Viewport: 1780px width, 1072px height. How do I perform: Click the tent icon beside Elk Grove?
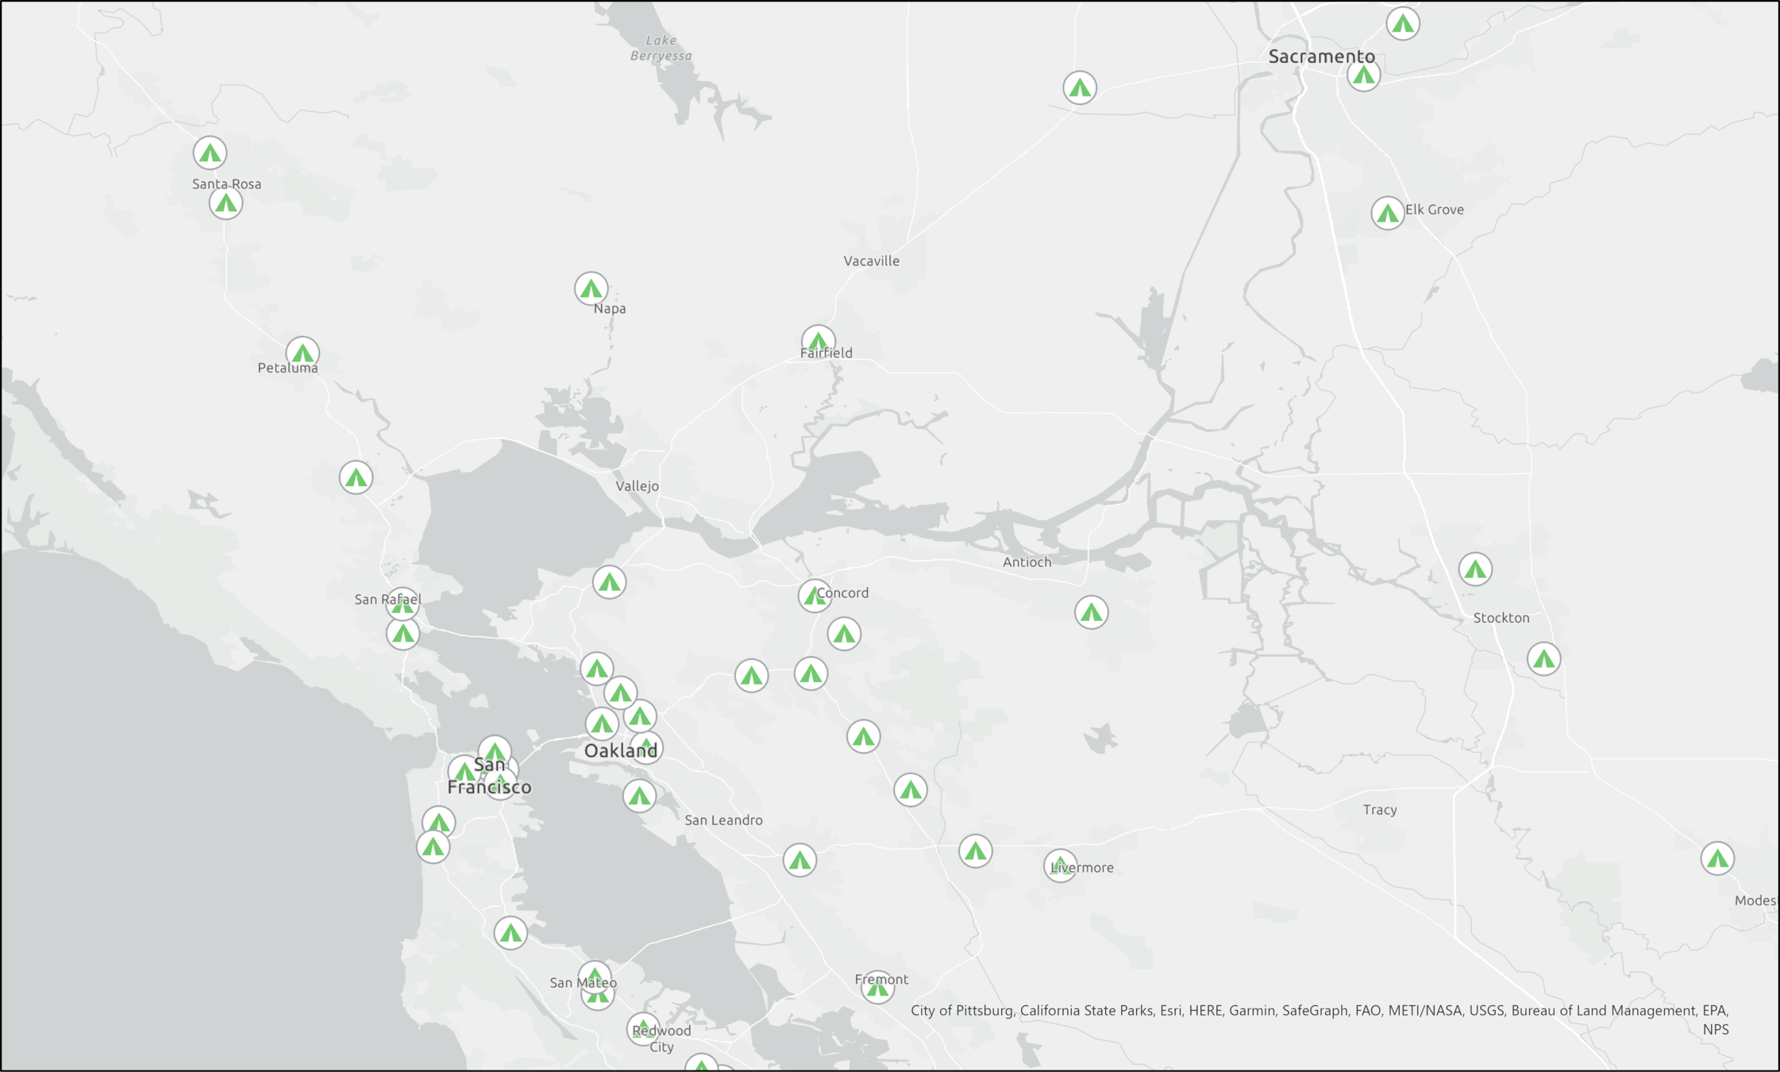point(1387,213)
